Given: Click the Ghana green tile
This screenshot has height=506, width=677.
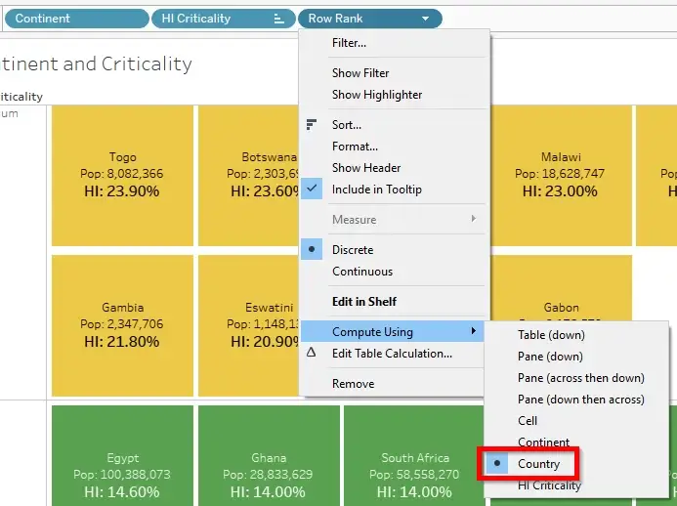Looking at the screenshot, I should click(x=269, y=455).
